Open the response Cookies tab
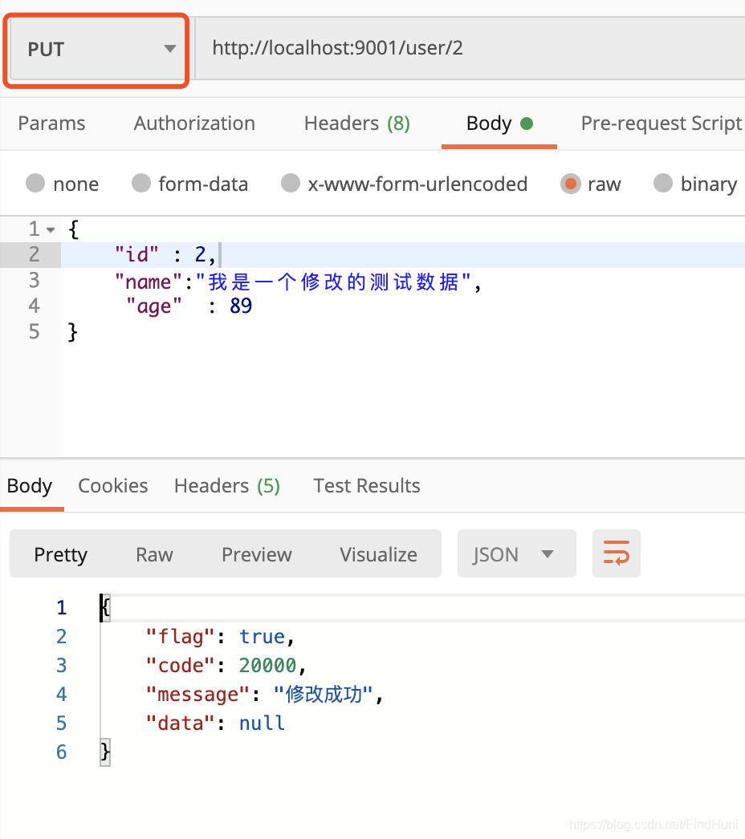The image size is (745, 839). click(113, 486)
